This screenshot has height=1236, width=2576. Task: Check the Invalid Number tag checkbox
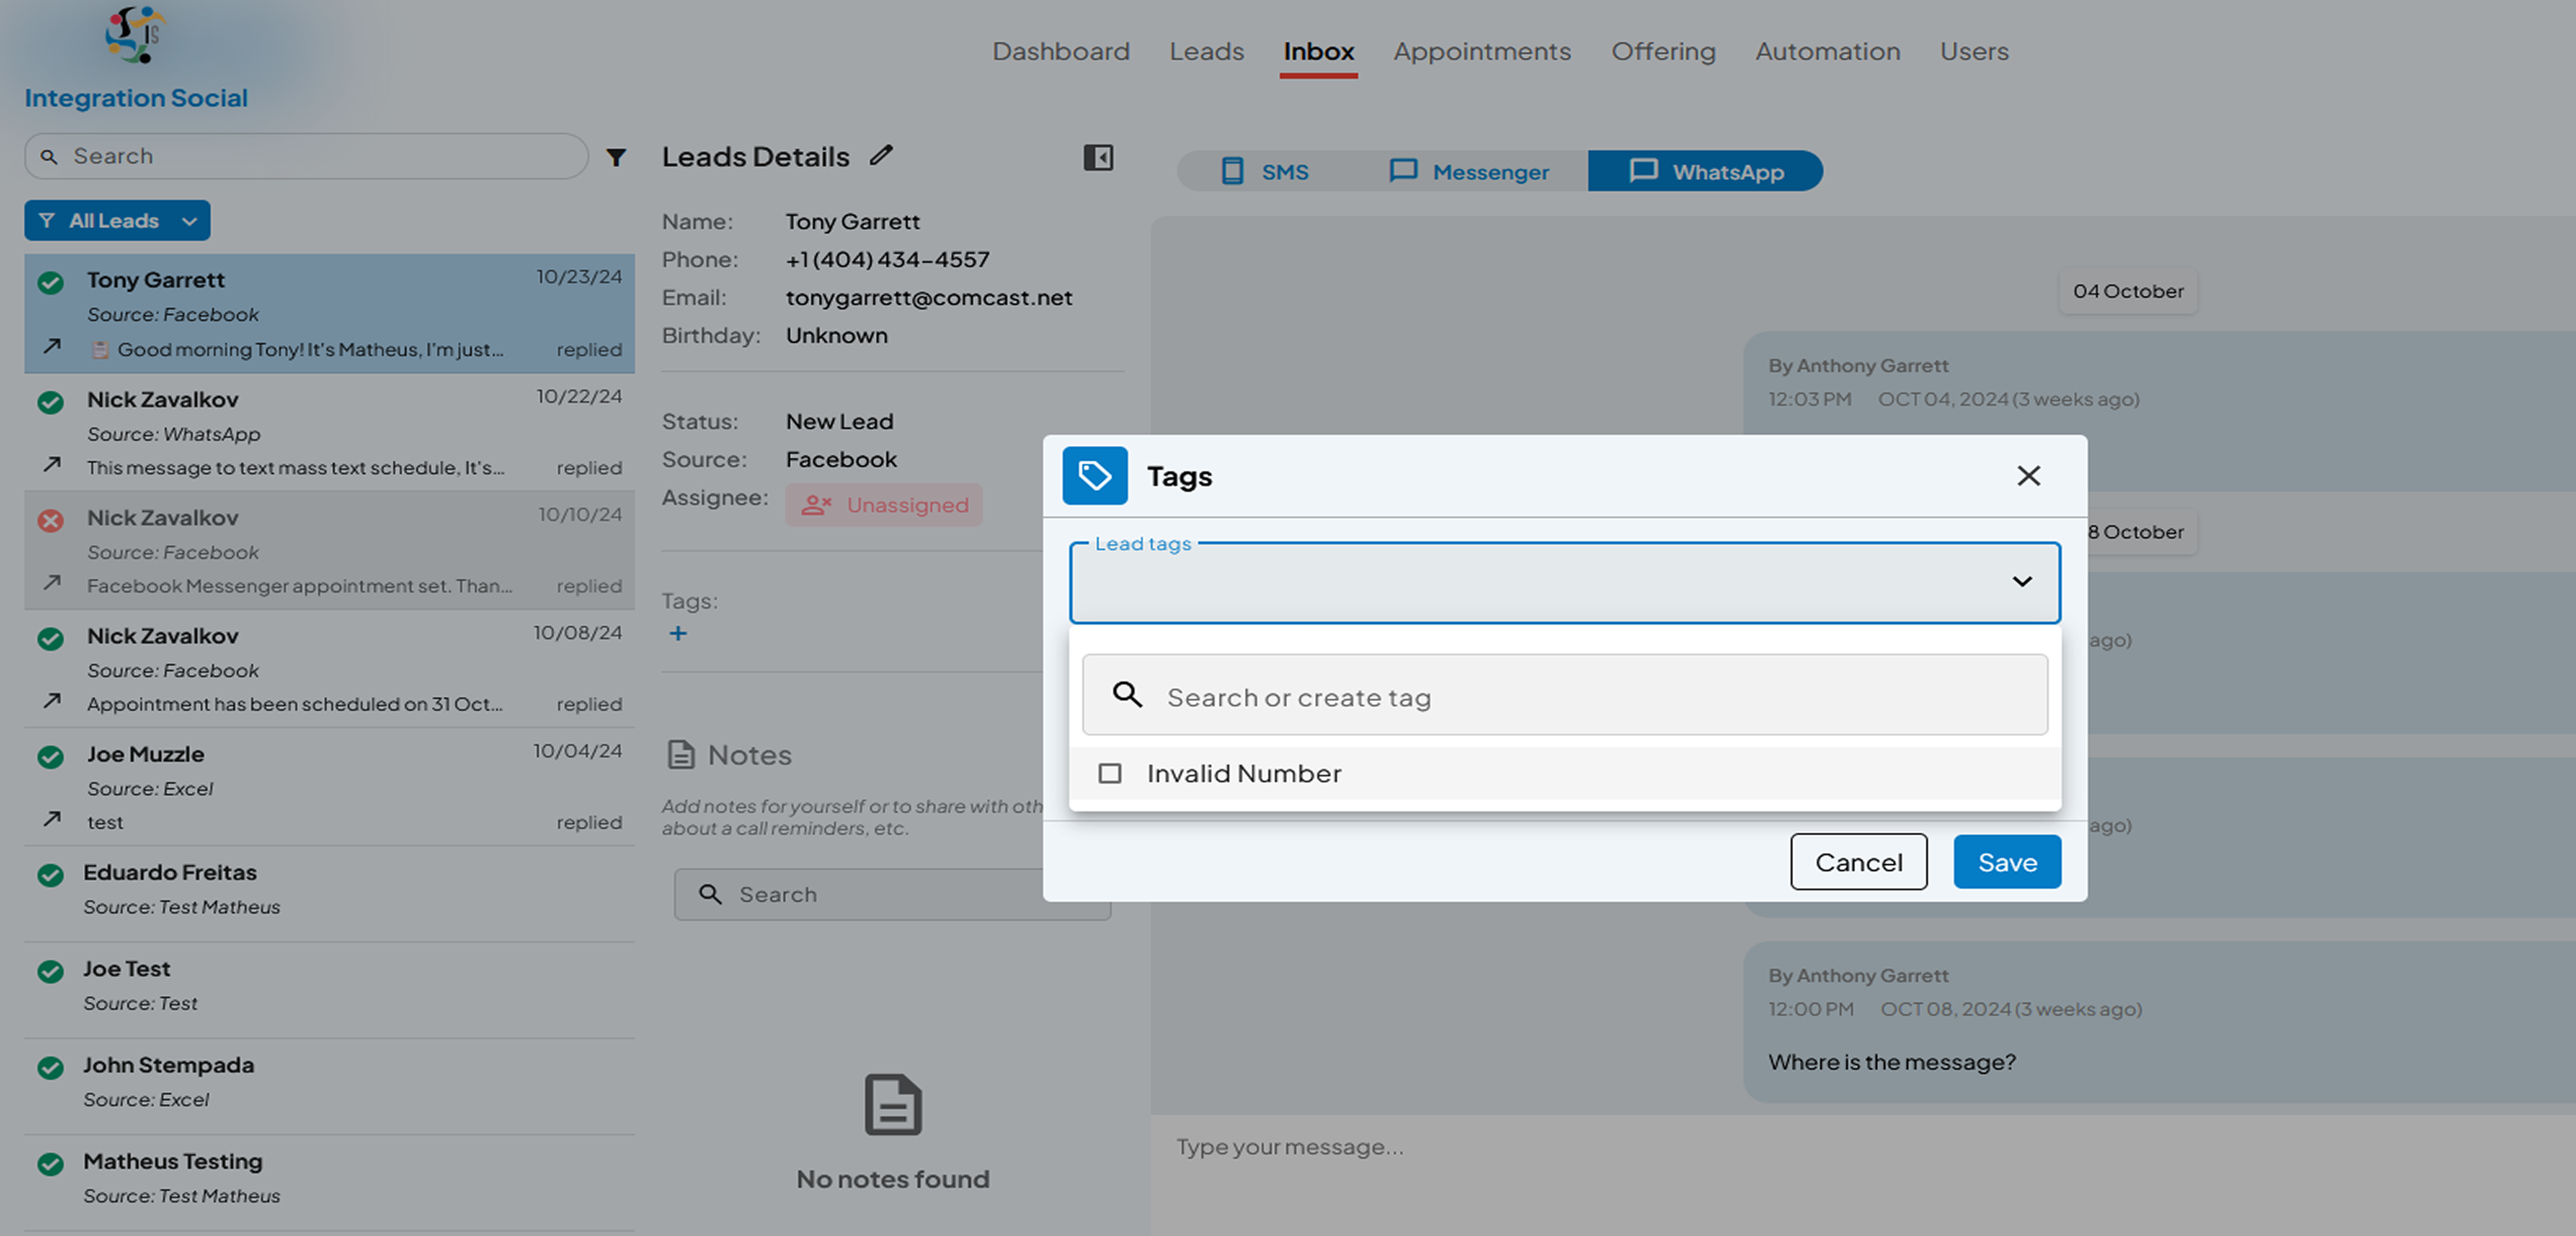[1109, 773]
